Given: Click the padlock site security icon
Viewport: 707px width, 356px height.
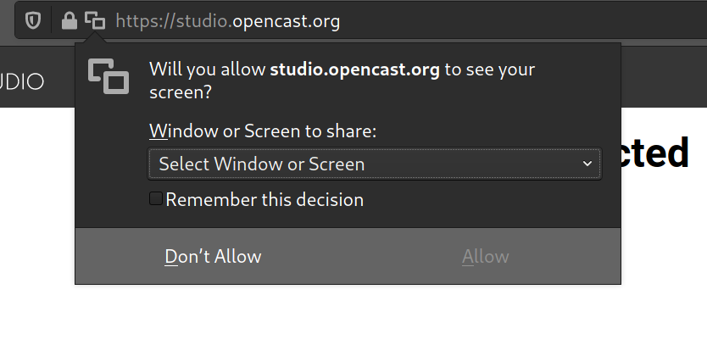Looking at the screenshot, I should coord(69,20).
